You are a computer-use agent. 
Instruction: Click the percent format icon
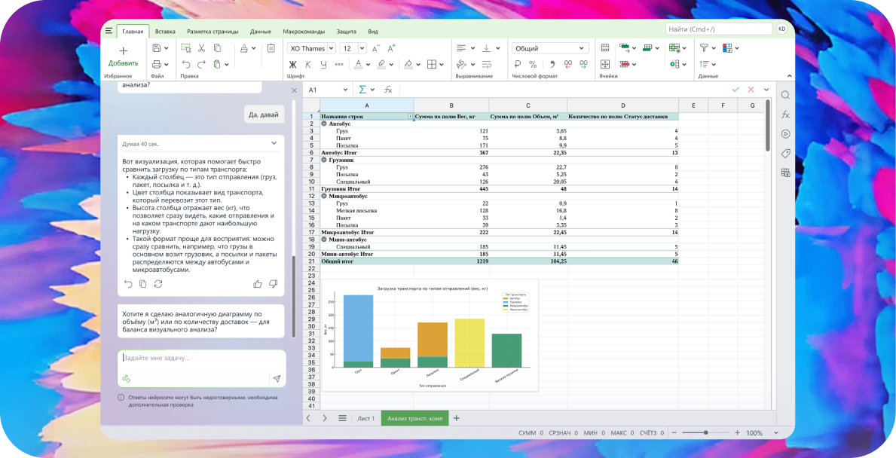pyautogui.click(x=533, y=65)
